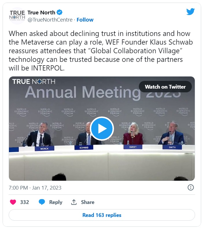This screenshot has height=229, width=202.
Task: Click the 332 likes count
Action: (x=25, y=202)
